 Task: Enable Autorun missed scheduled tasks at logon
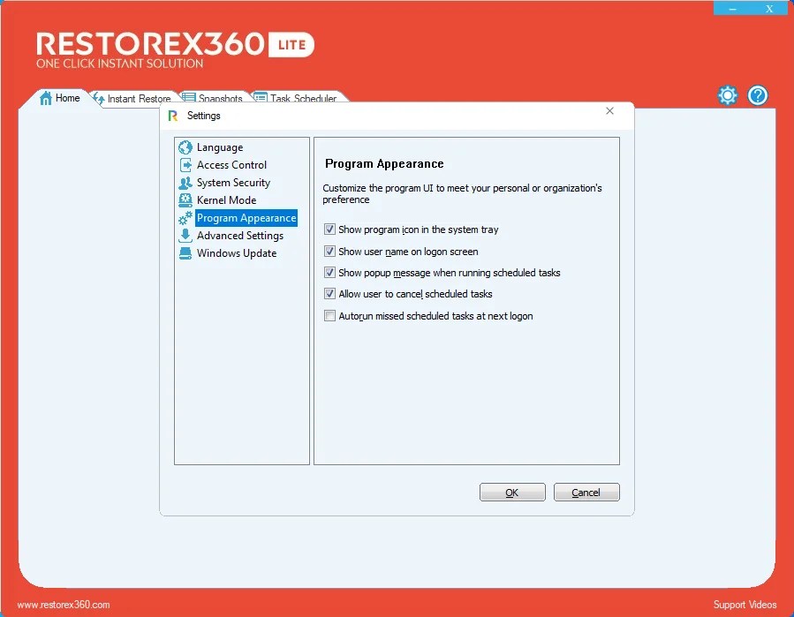(x=329, y=316)
